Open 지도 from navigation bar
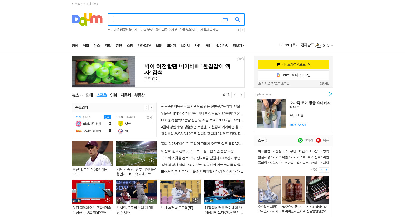 coord(108,46)
